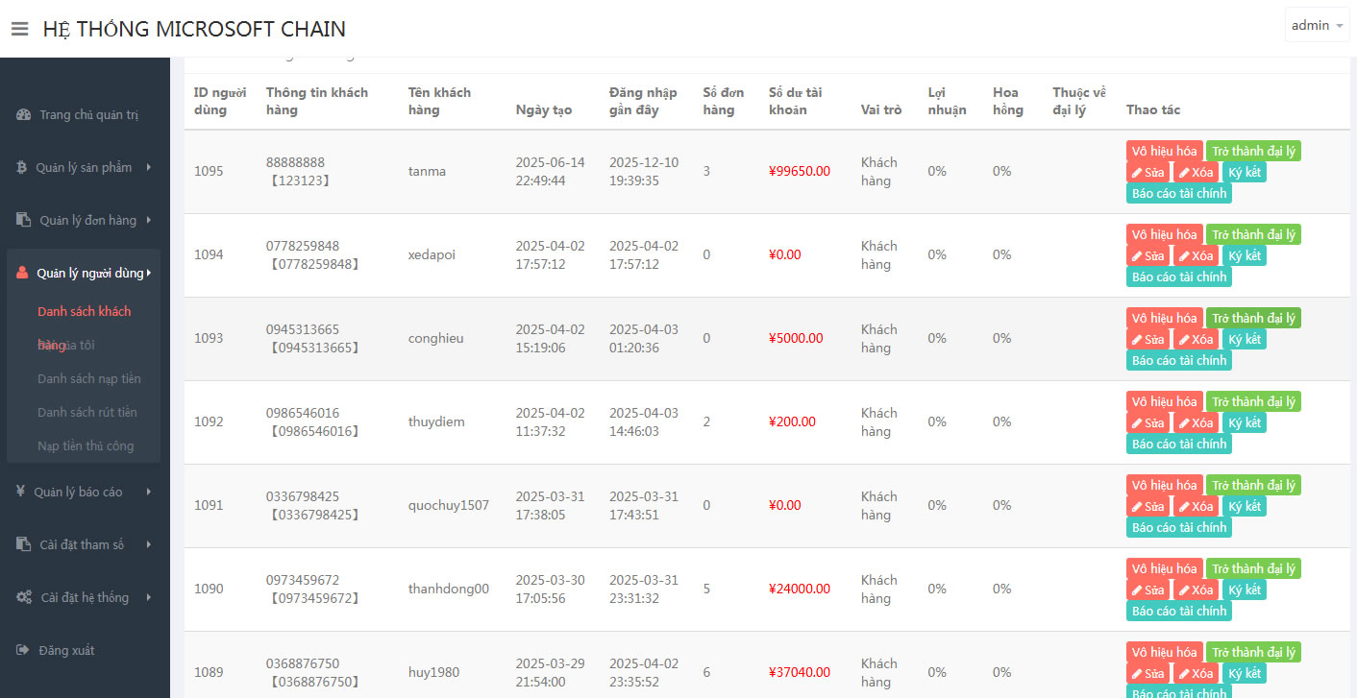Image resolution: width=1357 pixels, height=698 pixels.
Task: Click Xóa button for user thuydiem
Action: tap(1196, 422)
